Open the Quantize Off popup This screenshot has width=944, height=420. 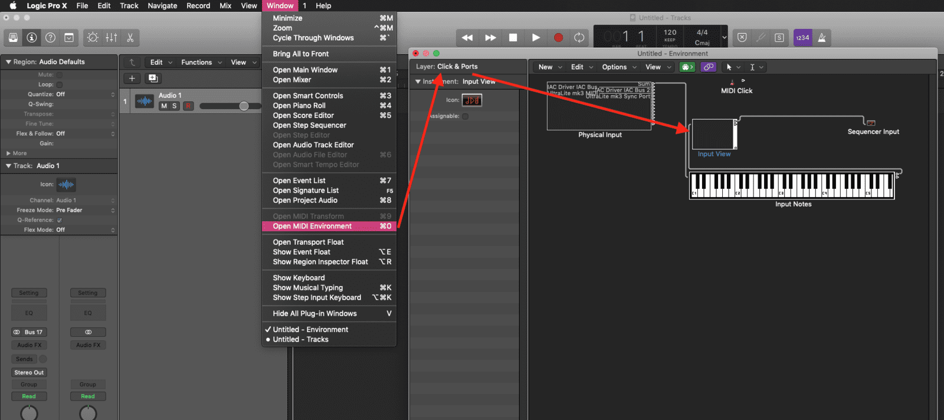tap(86, 94)
